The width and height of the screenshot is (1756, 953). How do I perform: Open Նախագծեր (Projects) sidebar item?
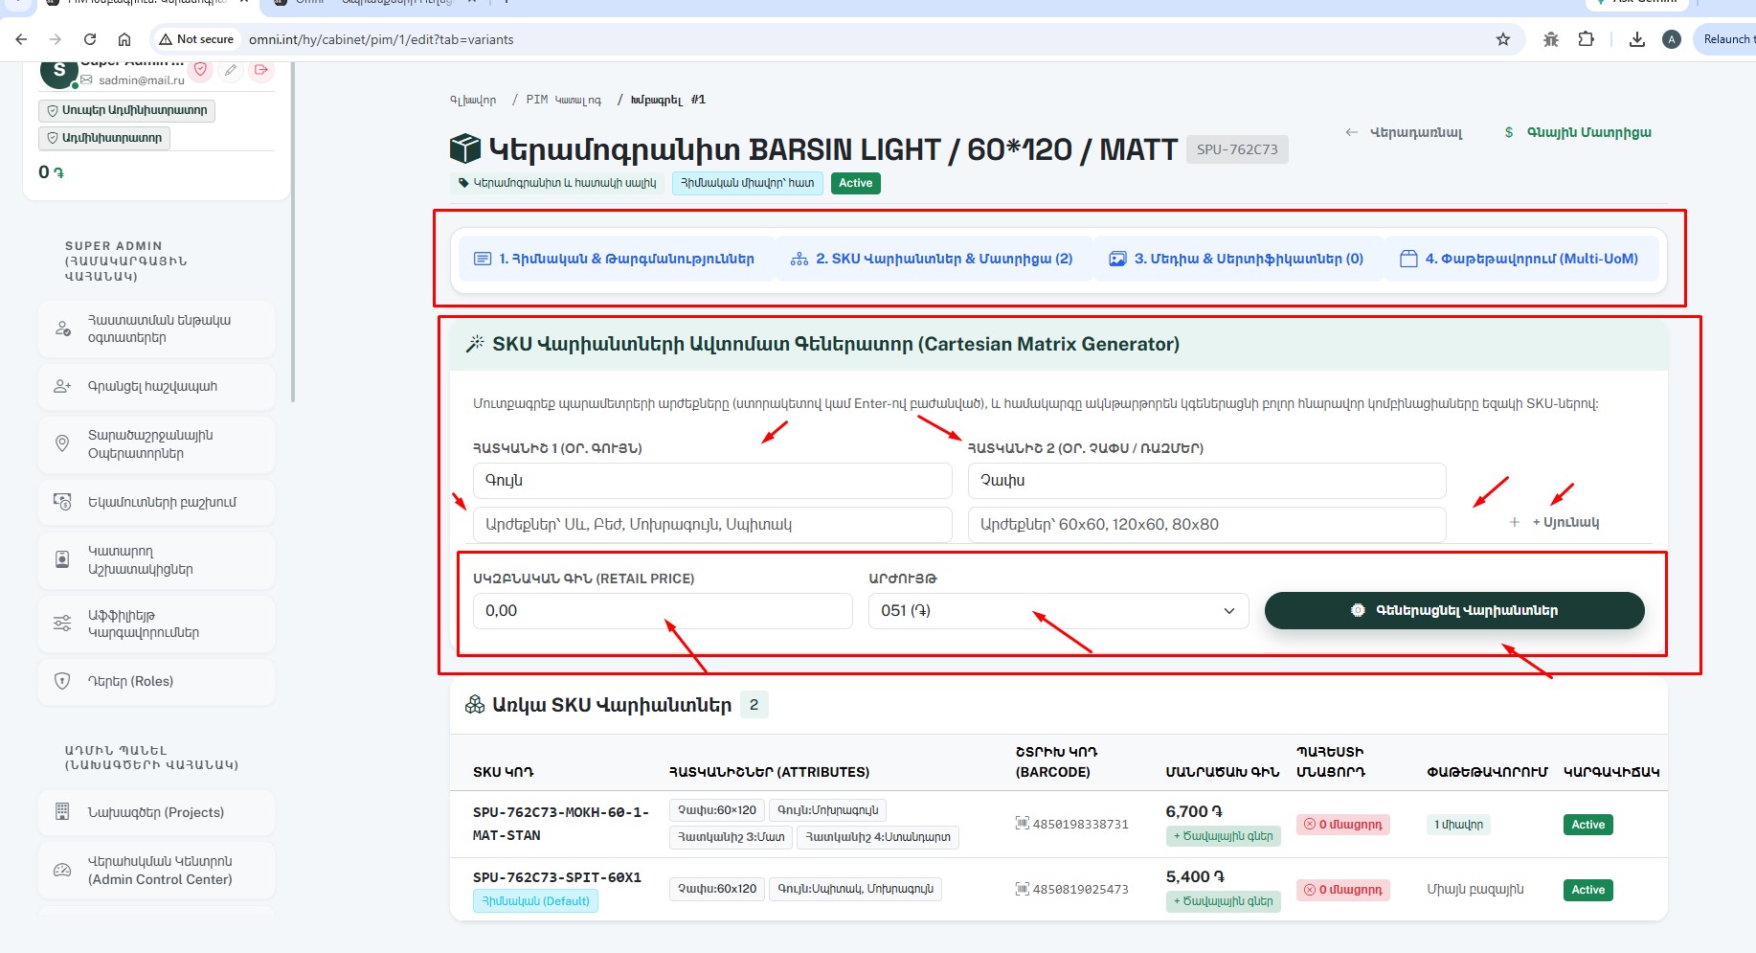(x=157, y=812)
